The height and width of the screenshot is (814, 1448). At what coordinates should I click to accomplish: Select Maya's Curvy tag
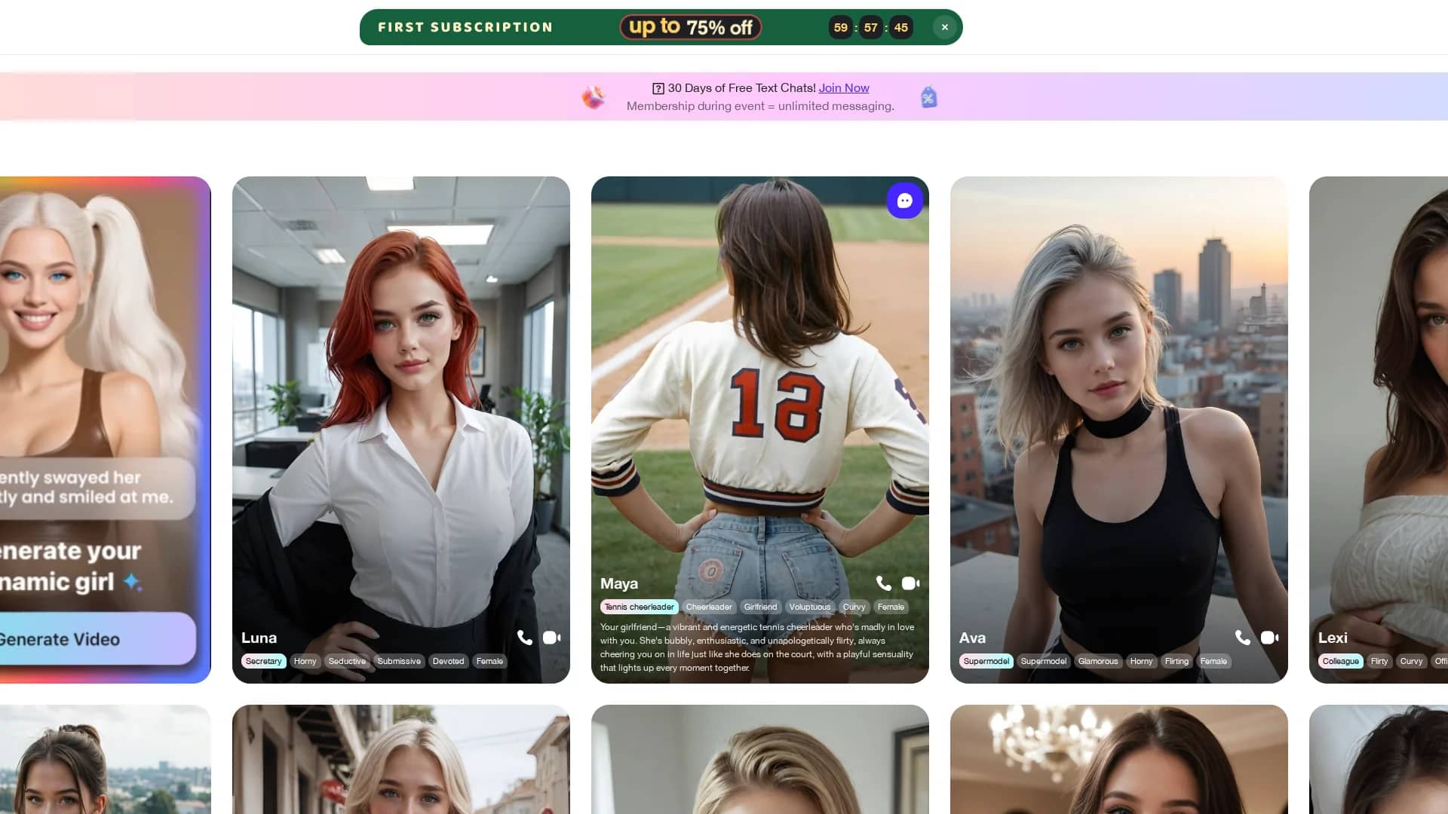tap(854, 607)
